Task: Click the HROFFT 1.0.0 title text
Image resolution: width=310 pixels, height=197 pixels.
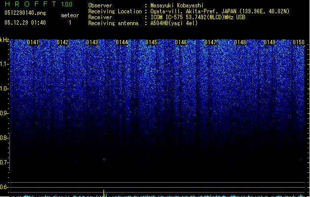Action: 39,4
